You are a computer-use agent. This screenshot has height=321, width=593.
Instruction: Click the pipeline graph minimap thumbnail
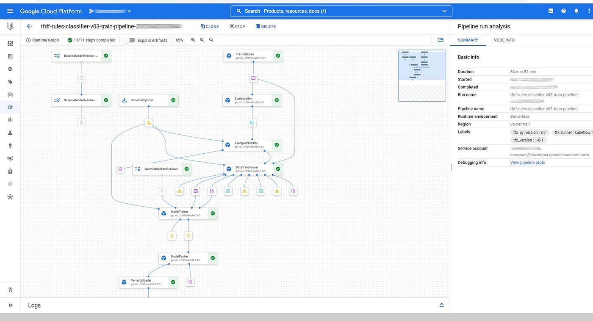(421, 75)
